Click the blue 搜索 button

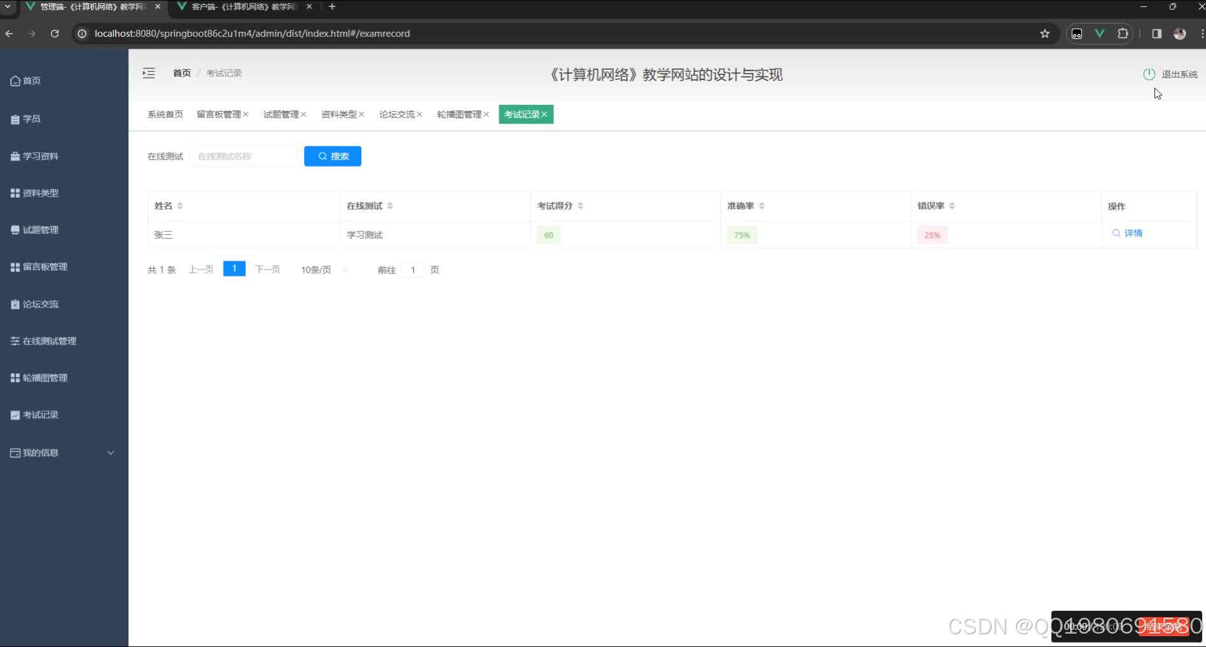[333, 156]
